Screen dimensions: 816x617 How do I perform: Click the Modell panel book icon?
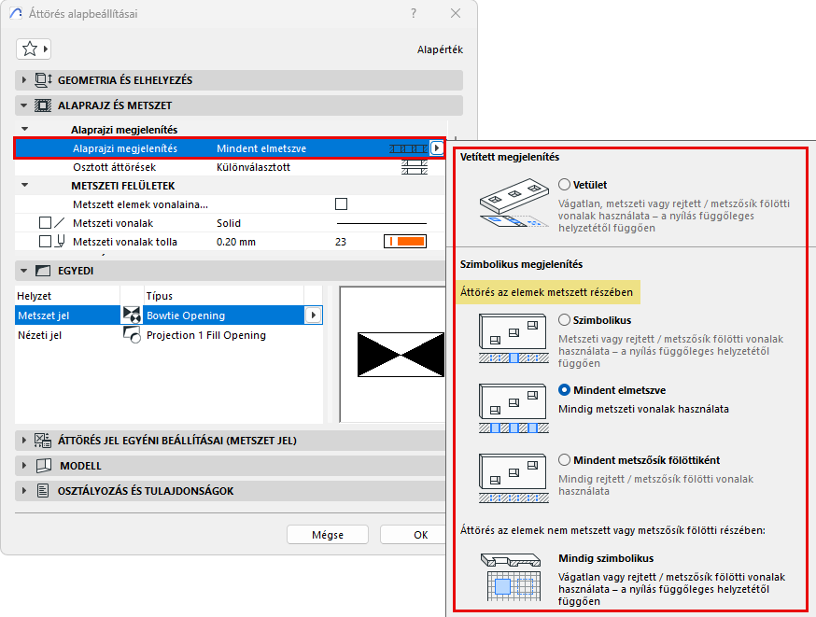point(44,466)
